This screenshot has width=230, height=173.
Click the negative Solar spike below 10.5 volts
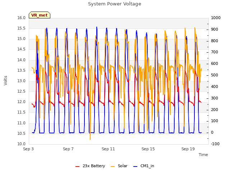click(x=90, y=137)
